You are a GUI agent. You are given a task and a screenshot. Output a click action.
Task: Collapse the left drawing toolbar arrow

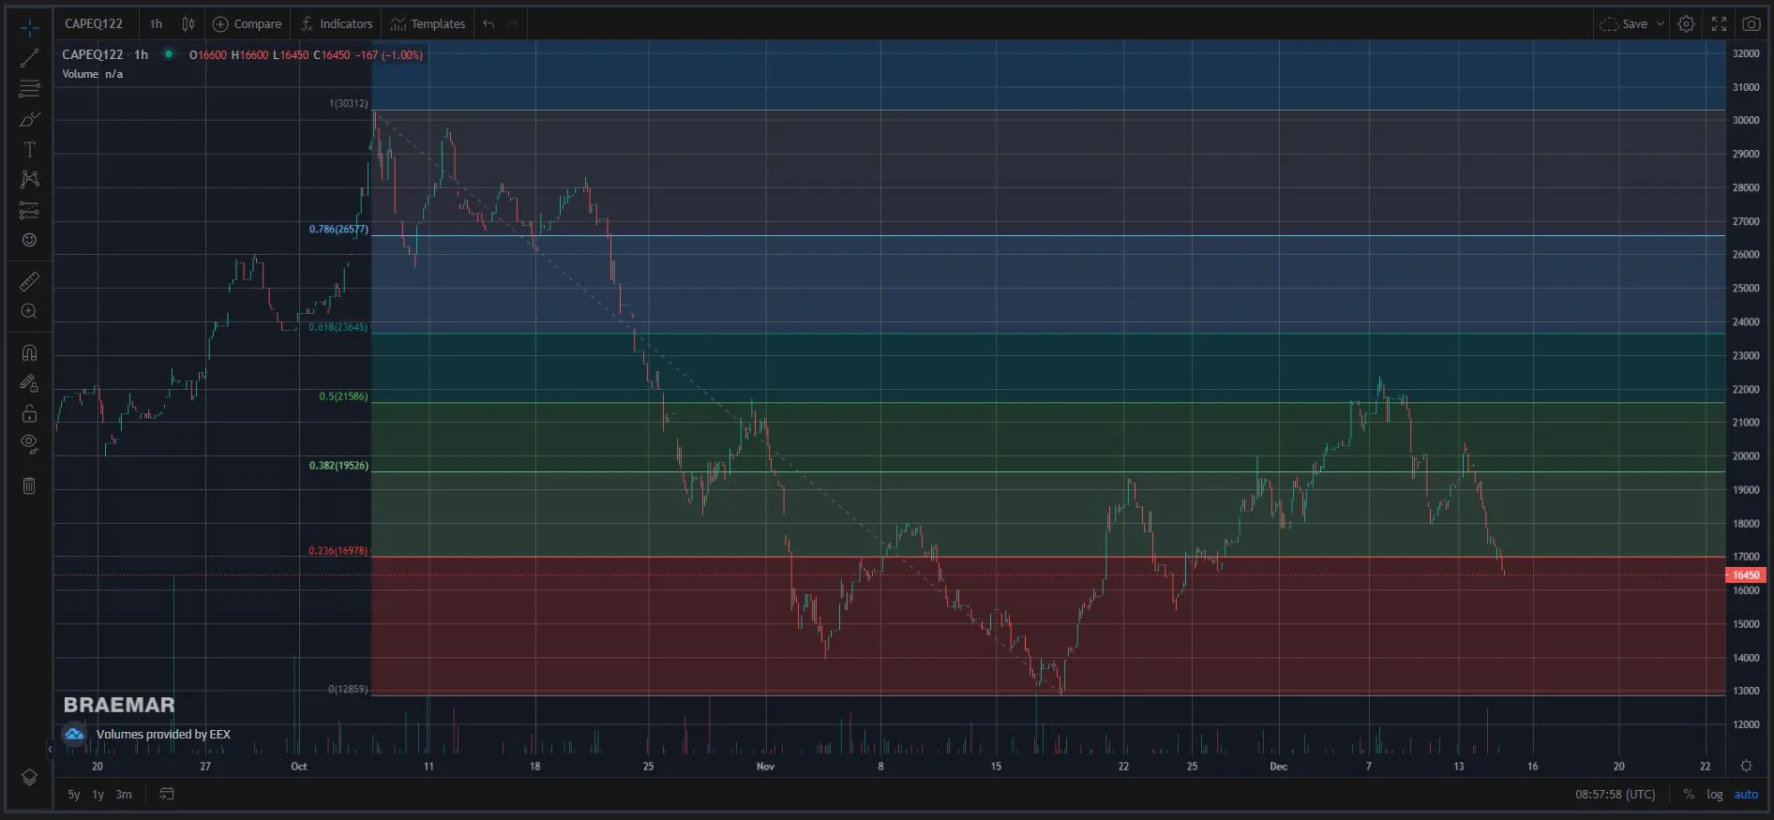pyautogui.click(x=50, y=749)
